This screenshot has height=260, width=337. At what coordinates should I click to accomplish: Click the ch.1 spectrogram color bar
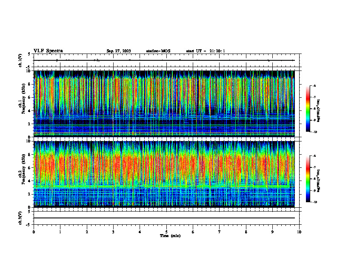coord(308,109)
